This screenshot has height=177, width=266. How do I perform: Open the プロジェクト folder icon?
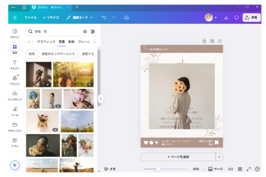pyautogui.click(x=15, y=127)
